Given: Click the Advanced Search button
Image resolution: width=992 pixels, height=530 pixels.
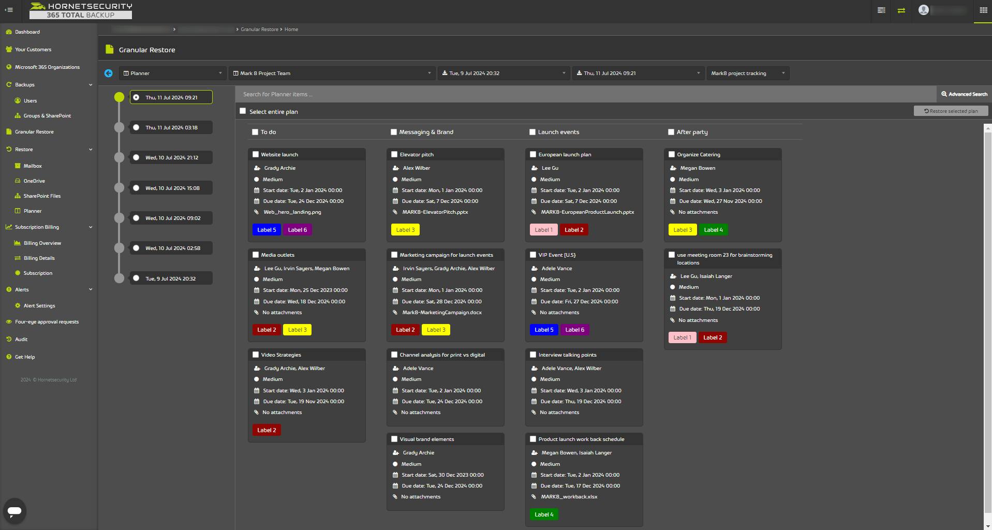Looking at the screenshot, I should (x=964, y=94).
